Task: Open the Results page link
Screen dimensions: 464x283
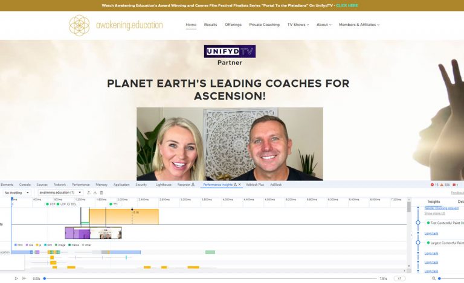Action: click(210, 25)
